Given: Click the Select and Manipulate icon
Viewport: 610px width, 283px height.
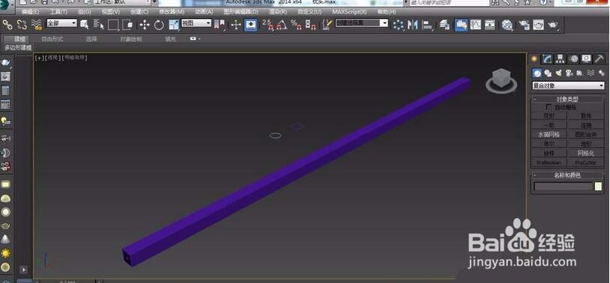Looking at the screenshot, I should [236, 25].
